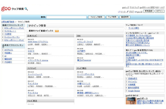Image resolution: width=166 pixels, height=109 pixels.
Task: Open the goo スポーツ photo thumbnail
Action: click(131, 101)
